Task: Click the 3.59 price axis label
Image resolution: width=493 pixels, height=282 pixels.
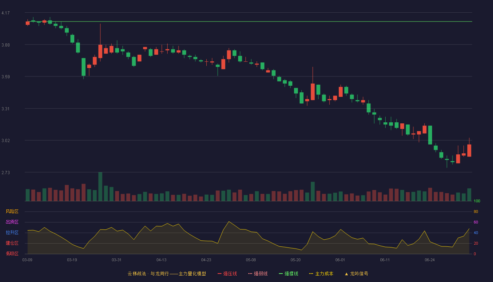Action: tap(6, 77)
